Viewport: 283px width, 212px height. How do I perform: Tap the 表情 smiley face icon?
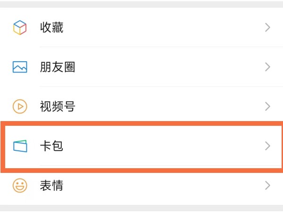(20, 185)
